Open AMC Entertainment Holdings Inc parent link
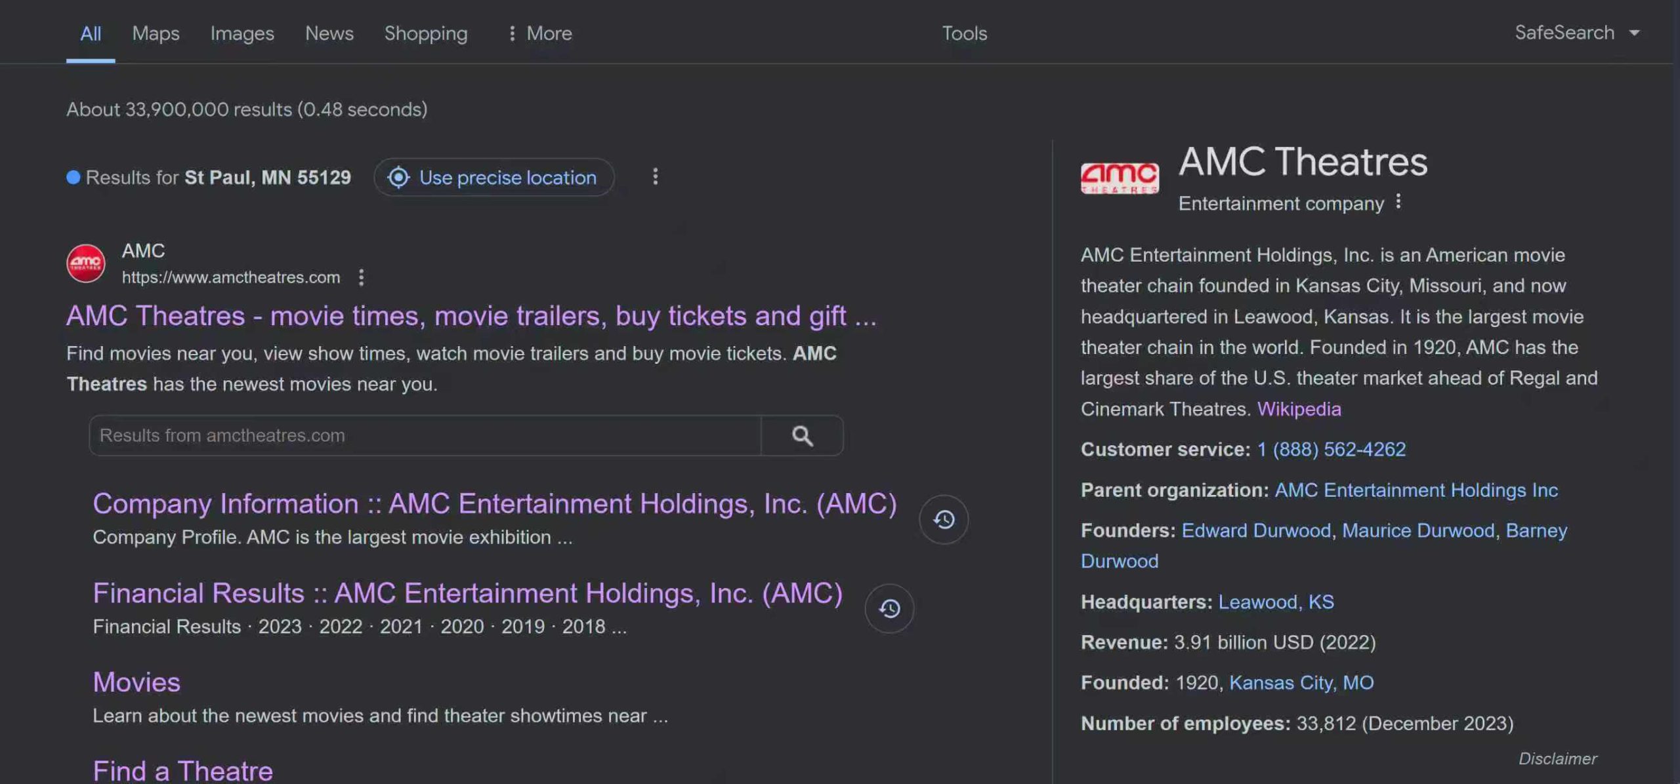1680x784 pixels. [1416, 490]
